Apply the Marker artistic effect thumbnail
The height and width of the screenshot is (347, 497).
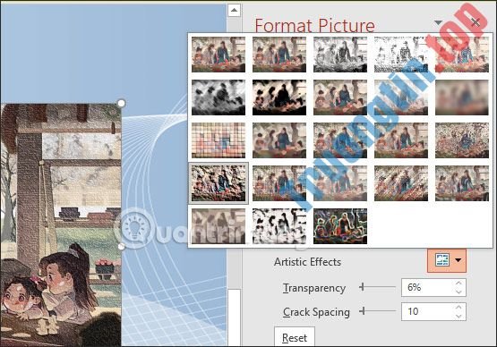(x=279, y=55)
